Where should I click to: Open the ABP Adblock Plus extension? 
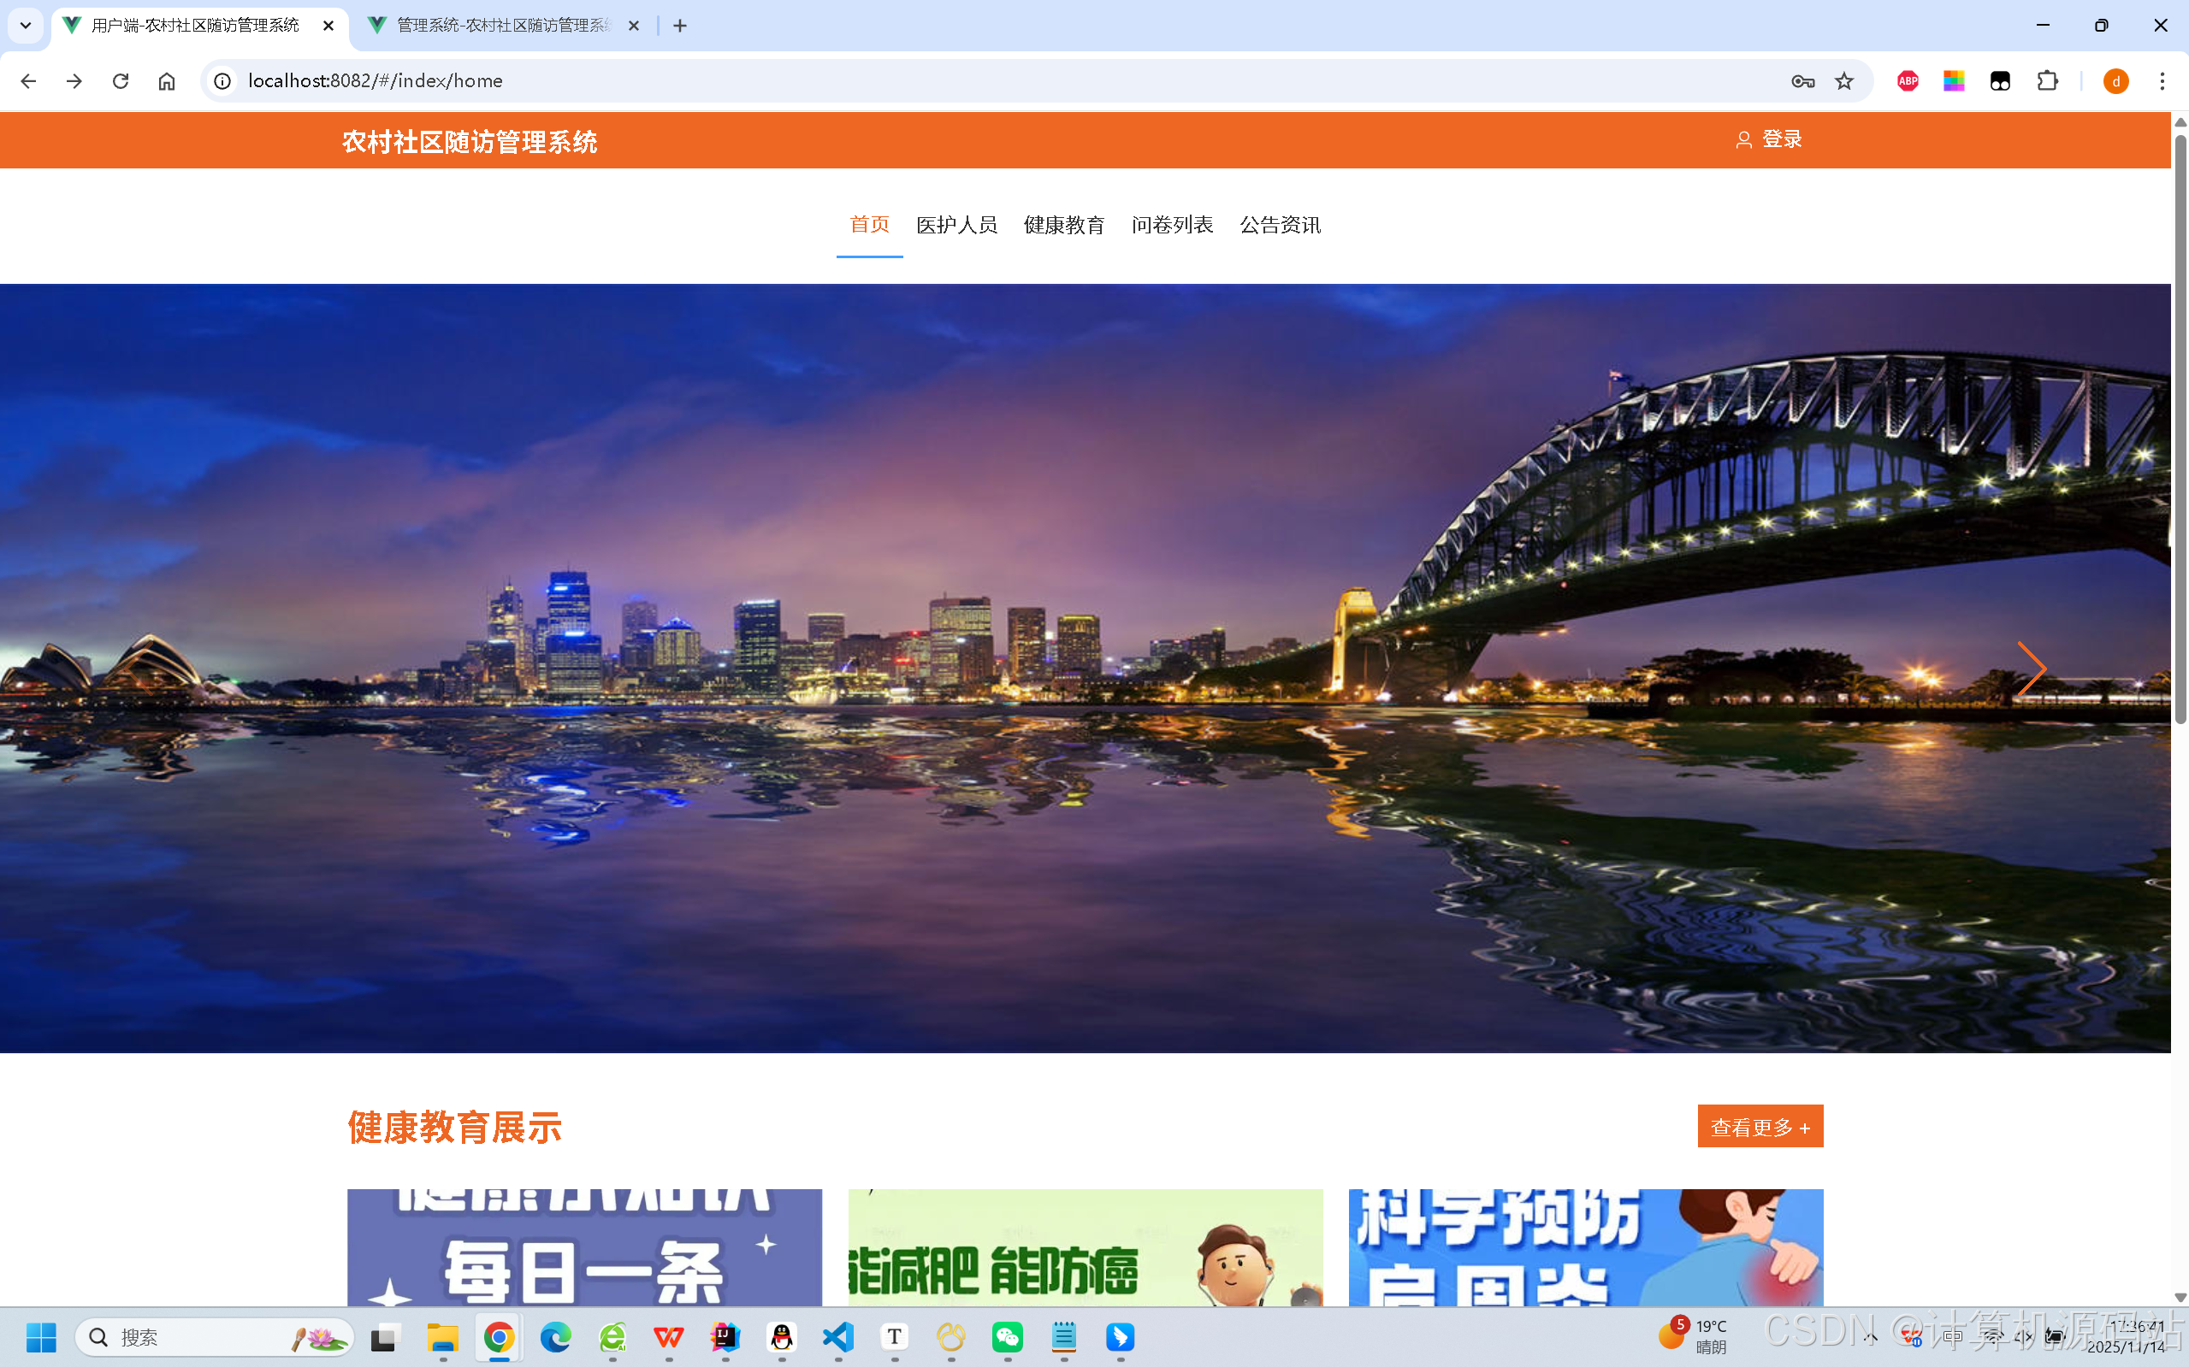coord(1908,81)
